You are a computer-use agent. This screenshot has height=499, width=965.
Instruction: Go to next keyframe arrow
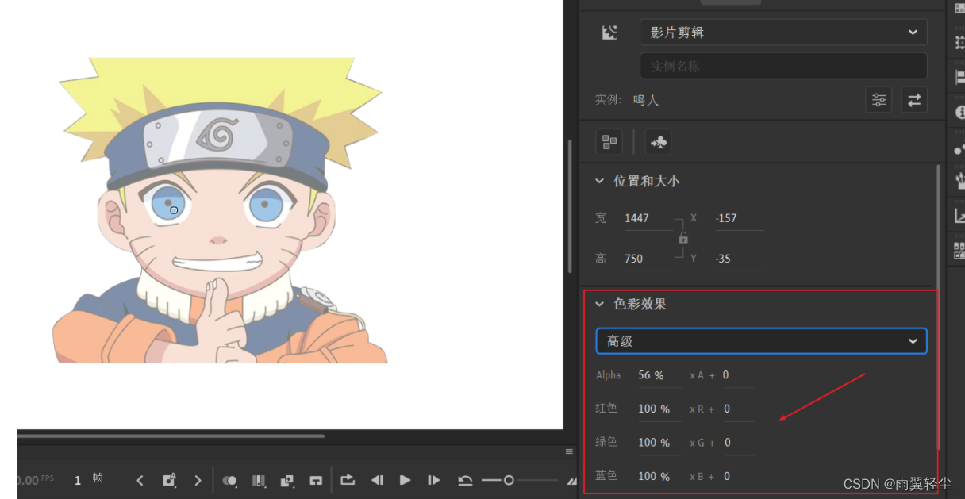click(198, 480)
